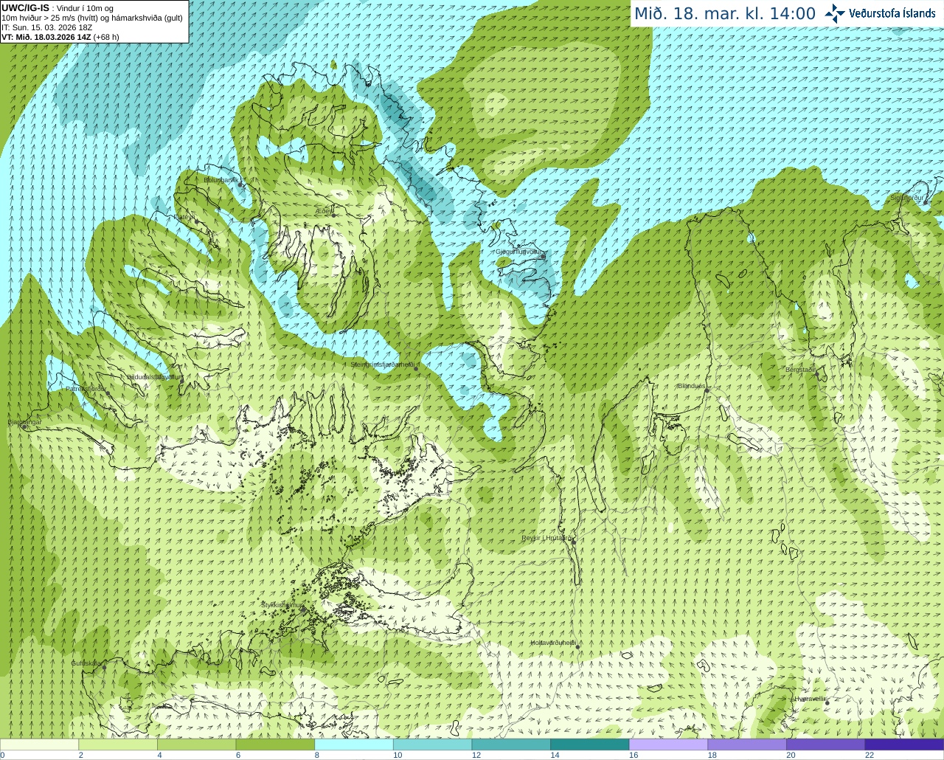Click the 8–10 m/s cyan legend swatch
This screenshot has width=944, height=760.
(354, 744)
